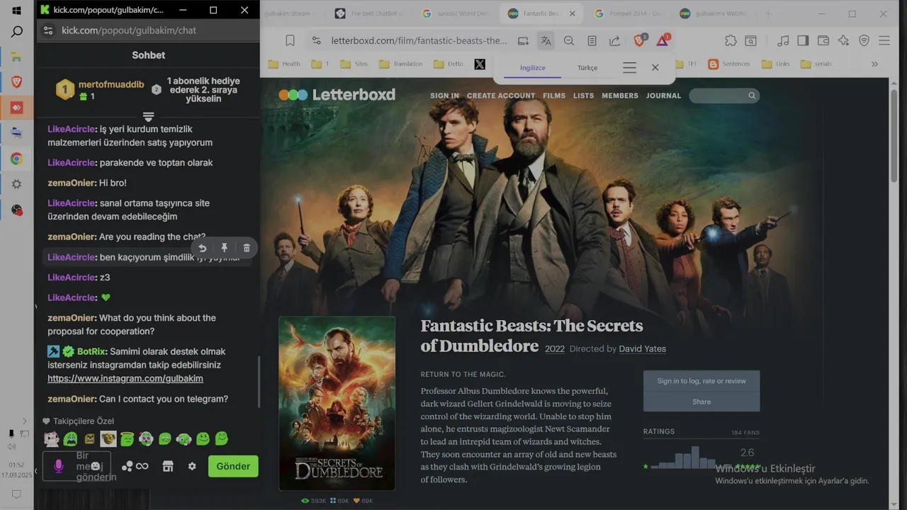Screen dimensions: 907x510
Task: Click the Share button under sign in
Action: (702, 402)
